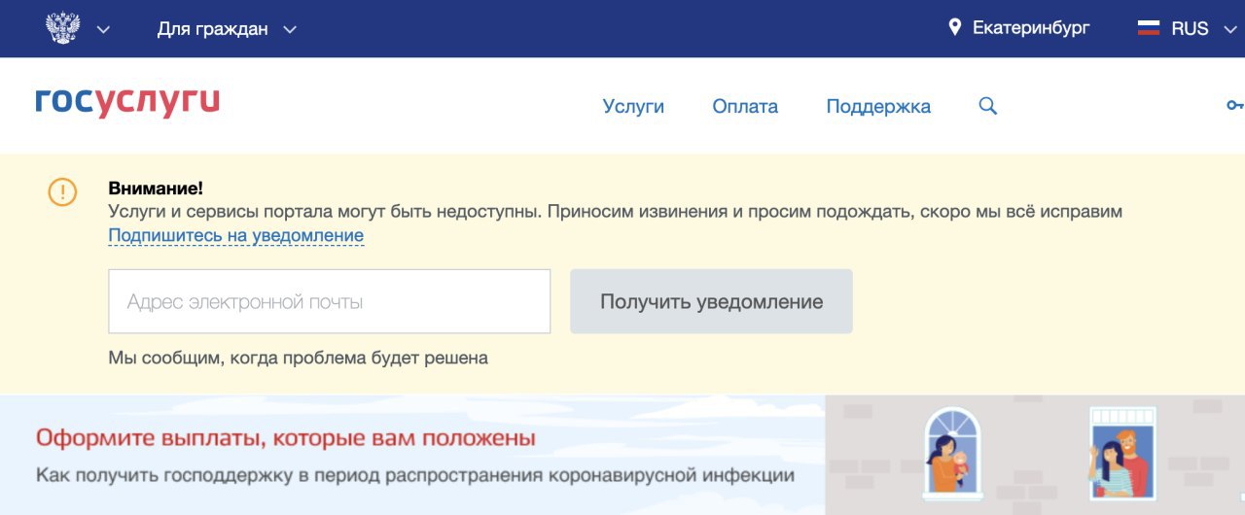
Task: Go to the Госуслуги logo home page
Action: click(127, 103)
